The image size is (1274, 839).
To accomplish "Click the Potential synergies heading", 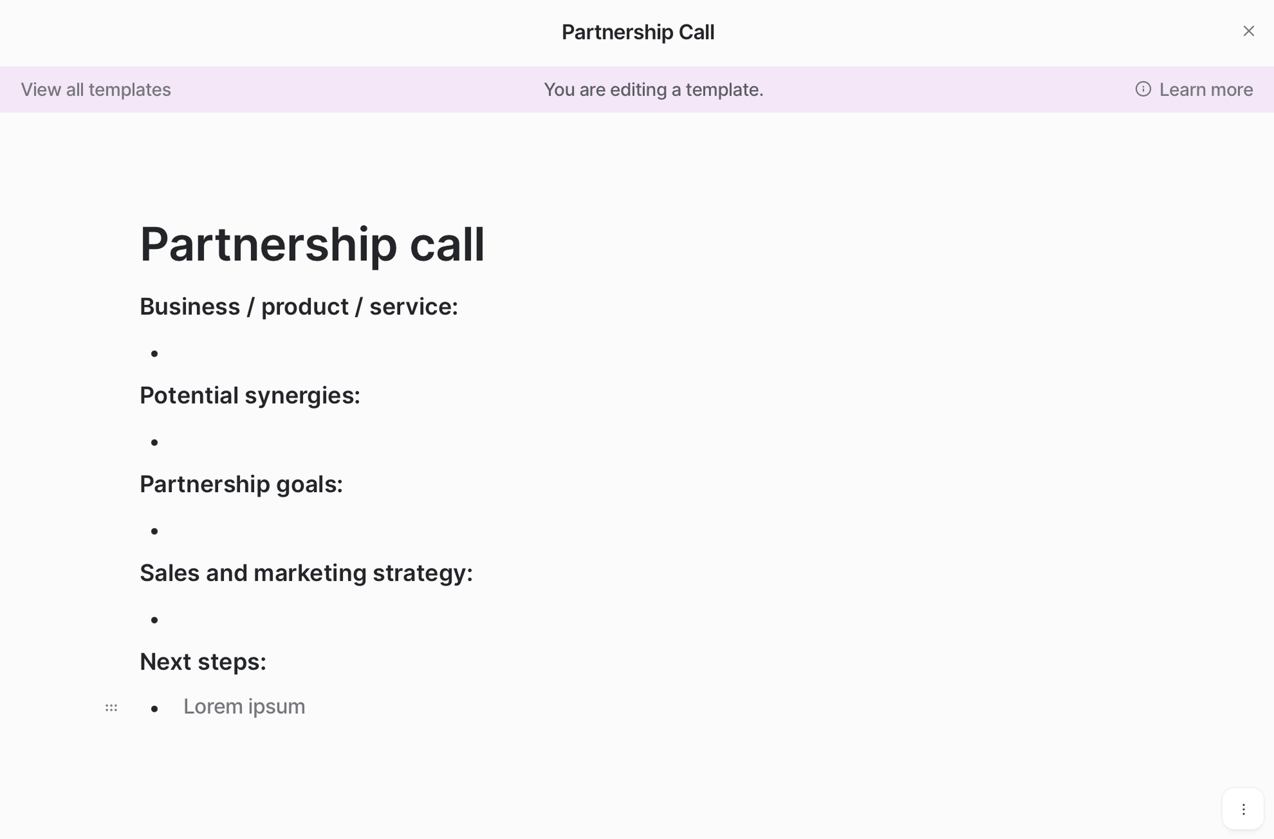I will [249, 396].
